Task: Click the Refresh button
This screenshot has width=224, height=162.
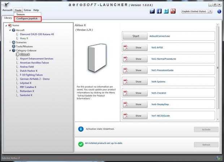Action: [x=206, y=145]
